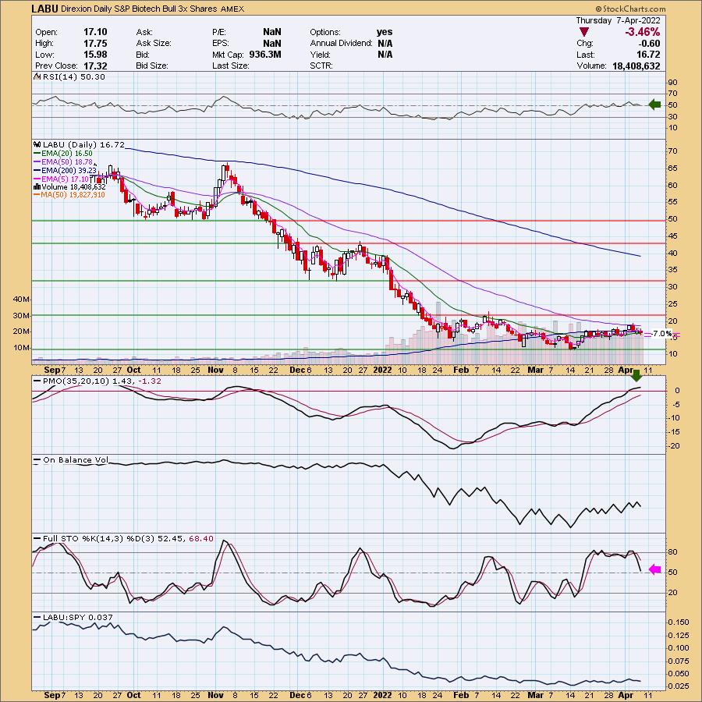Select the Prev Close value 17.32
Screen dimensions: 702x702
pos(95,66)
